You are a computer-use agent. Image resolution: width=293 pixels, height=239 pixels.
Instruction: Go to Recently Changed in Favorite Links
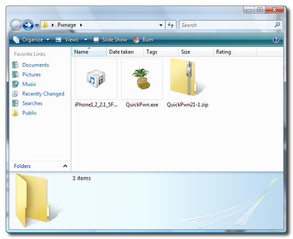(x=43, y=94)
